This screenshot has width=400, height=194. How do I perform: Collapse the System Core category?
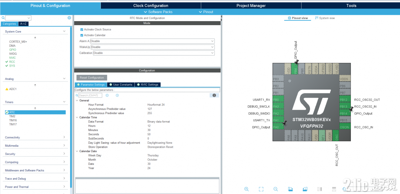[x=64, y=31]
